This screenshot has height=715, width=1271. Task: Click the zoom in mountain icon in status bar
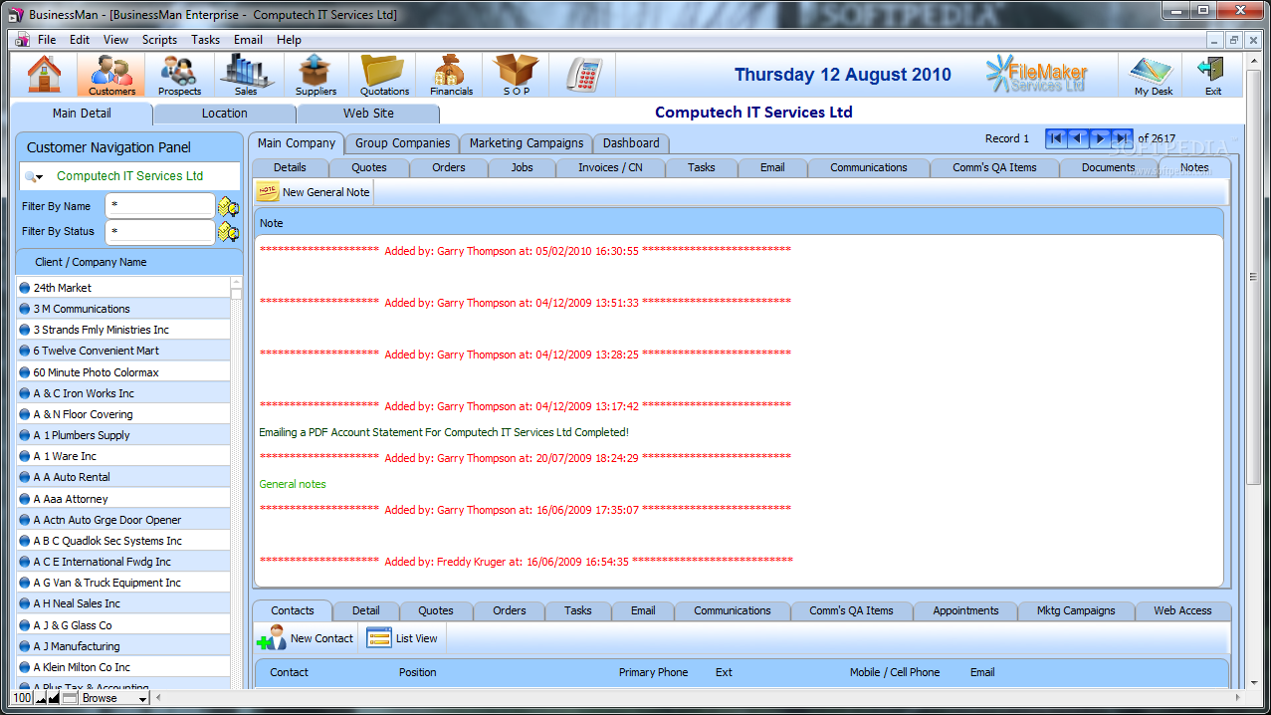[x=54, y=698]
